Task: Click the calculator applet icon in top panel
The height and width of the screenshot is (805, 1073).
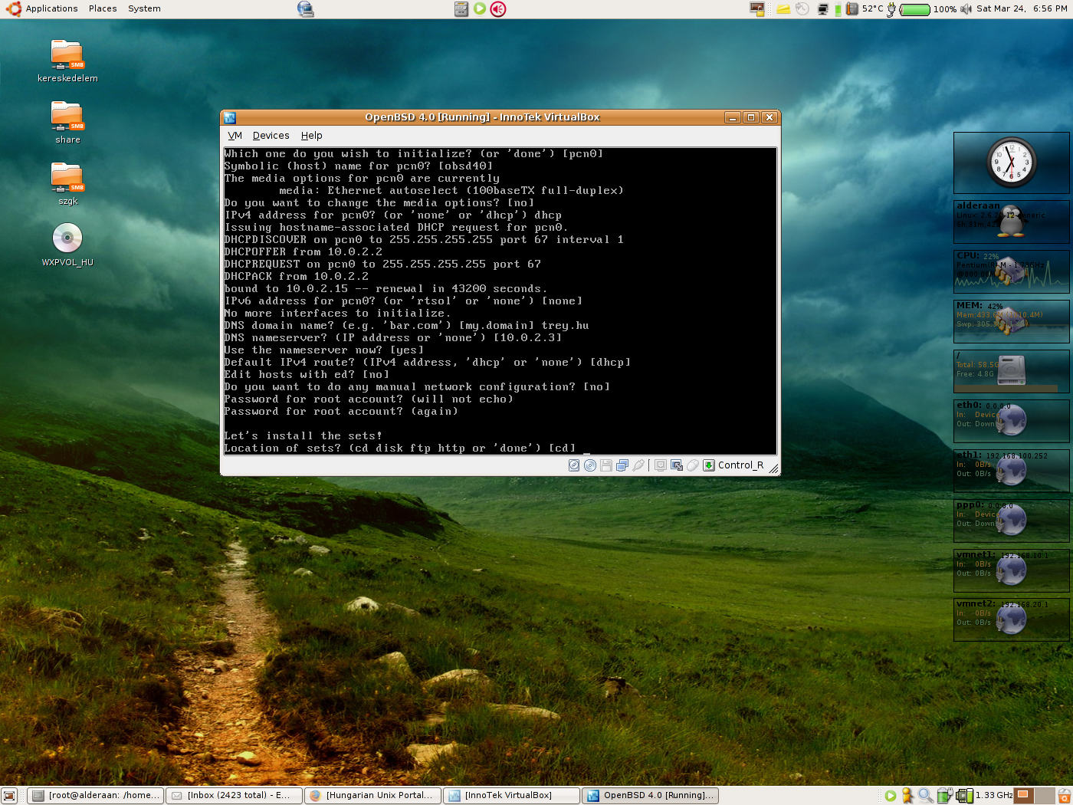Action: [461, 8]
